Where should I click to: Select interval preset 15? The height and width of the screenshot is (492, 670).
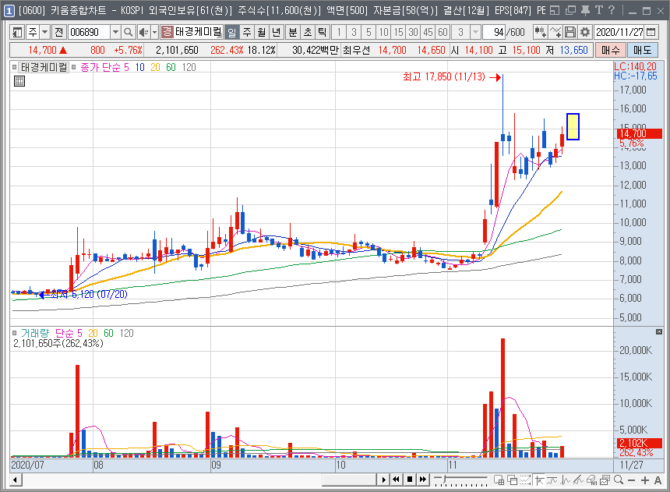pyautogui.click(x=399, y=32)
